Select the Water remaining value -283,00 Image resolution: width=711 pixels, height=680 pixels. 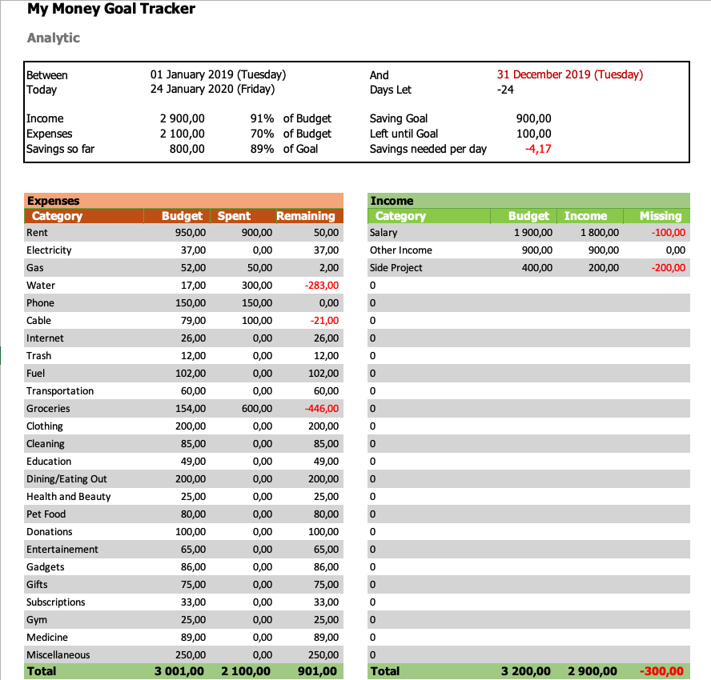[322, 286]
